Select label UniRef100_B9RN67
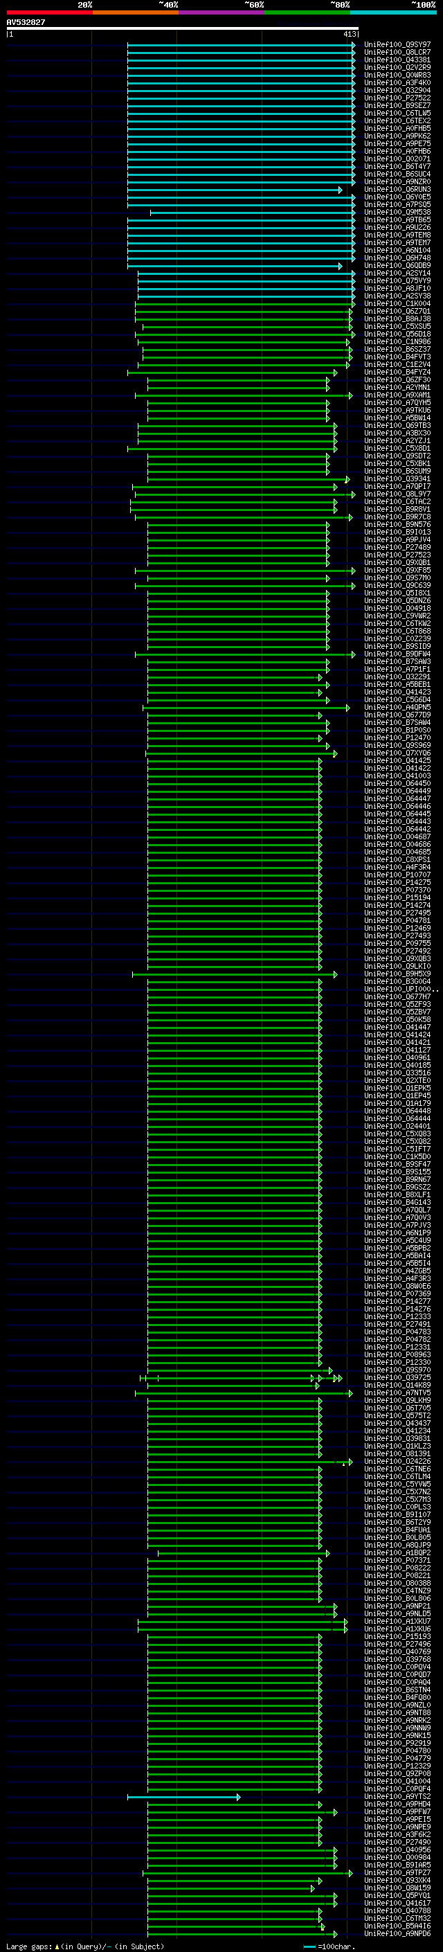443x1952 pixels. 397,1180
